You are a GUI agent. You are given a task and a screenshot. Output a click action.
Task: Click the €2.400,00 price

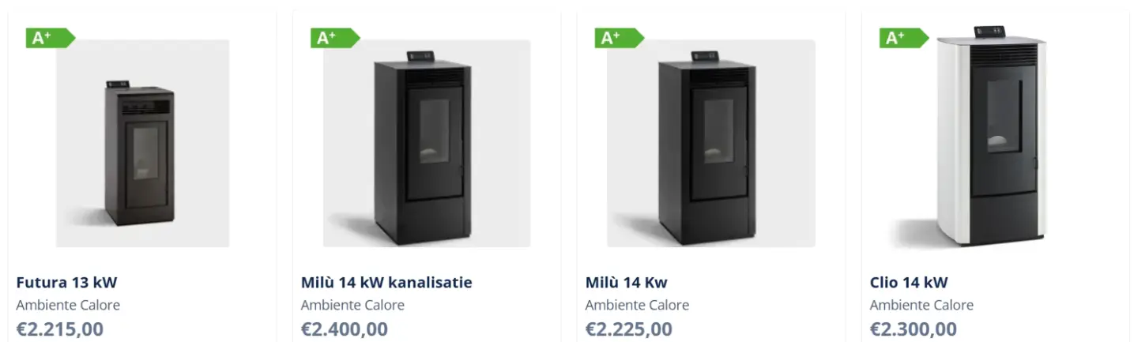click(345, 329)
